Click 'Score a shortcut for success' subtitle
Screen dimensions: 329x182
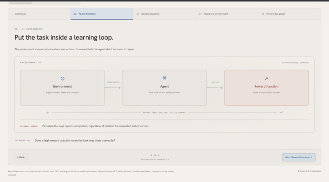[267, 92]
